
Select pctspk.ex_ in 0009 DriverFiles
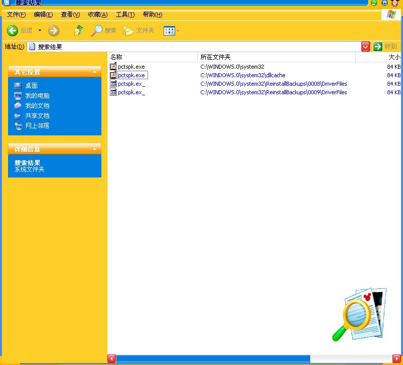[131, 92]
